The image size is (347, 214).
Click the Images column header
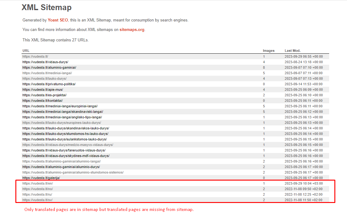(269, 51)
